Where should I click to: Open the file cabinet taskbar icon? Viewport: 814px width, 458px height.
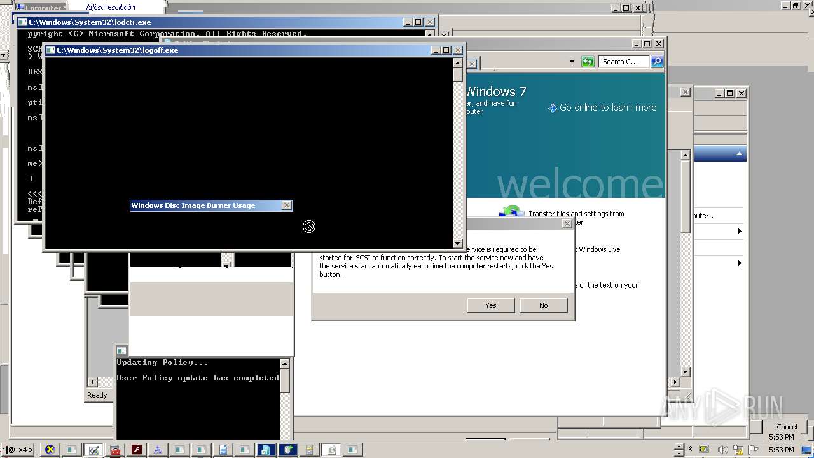(309, 450)
